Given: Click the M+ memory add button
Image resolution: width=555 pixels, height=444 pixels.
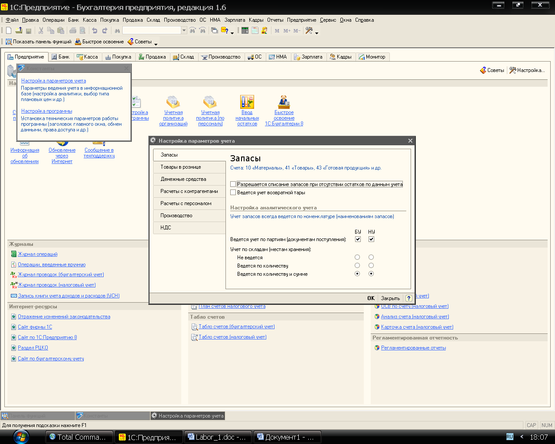Looking at the screenshot, I should tap(287, 31).
